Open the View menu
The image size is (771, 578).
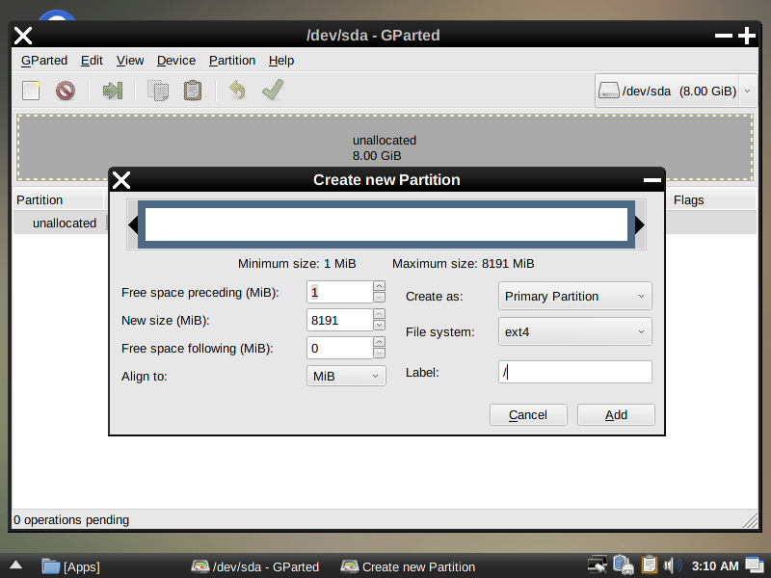pyautogui.click(x=130, y=61)
